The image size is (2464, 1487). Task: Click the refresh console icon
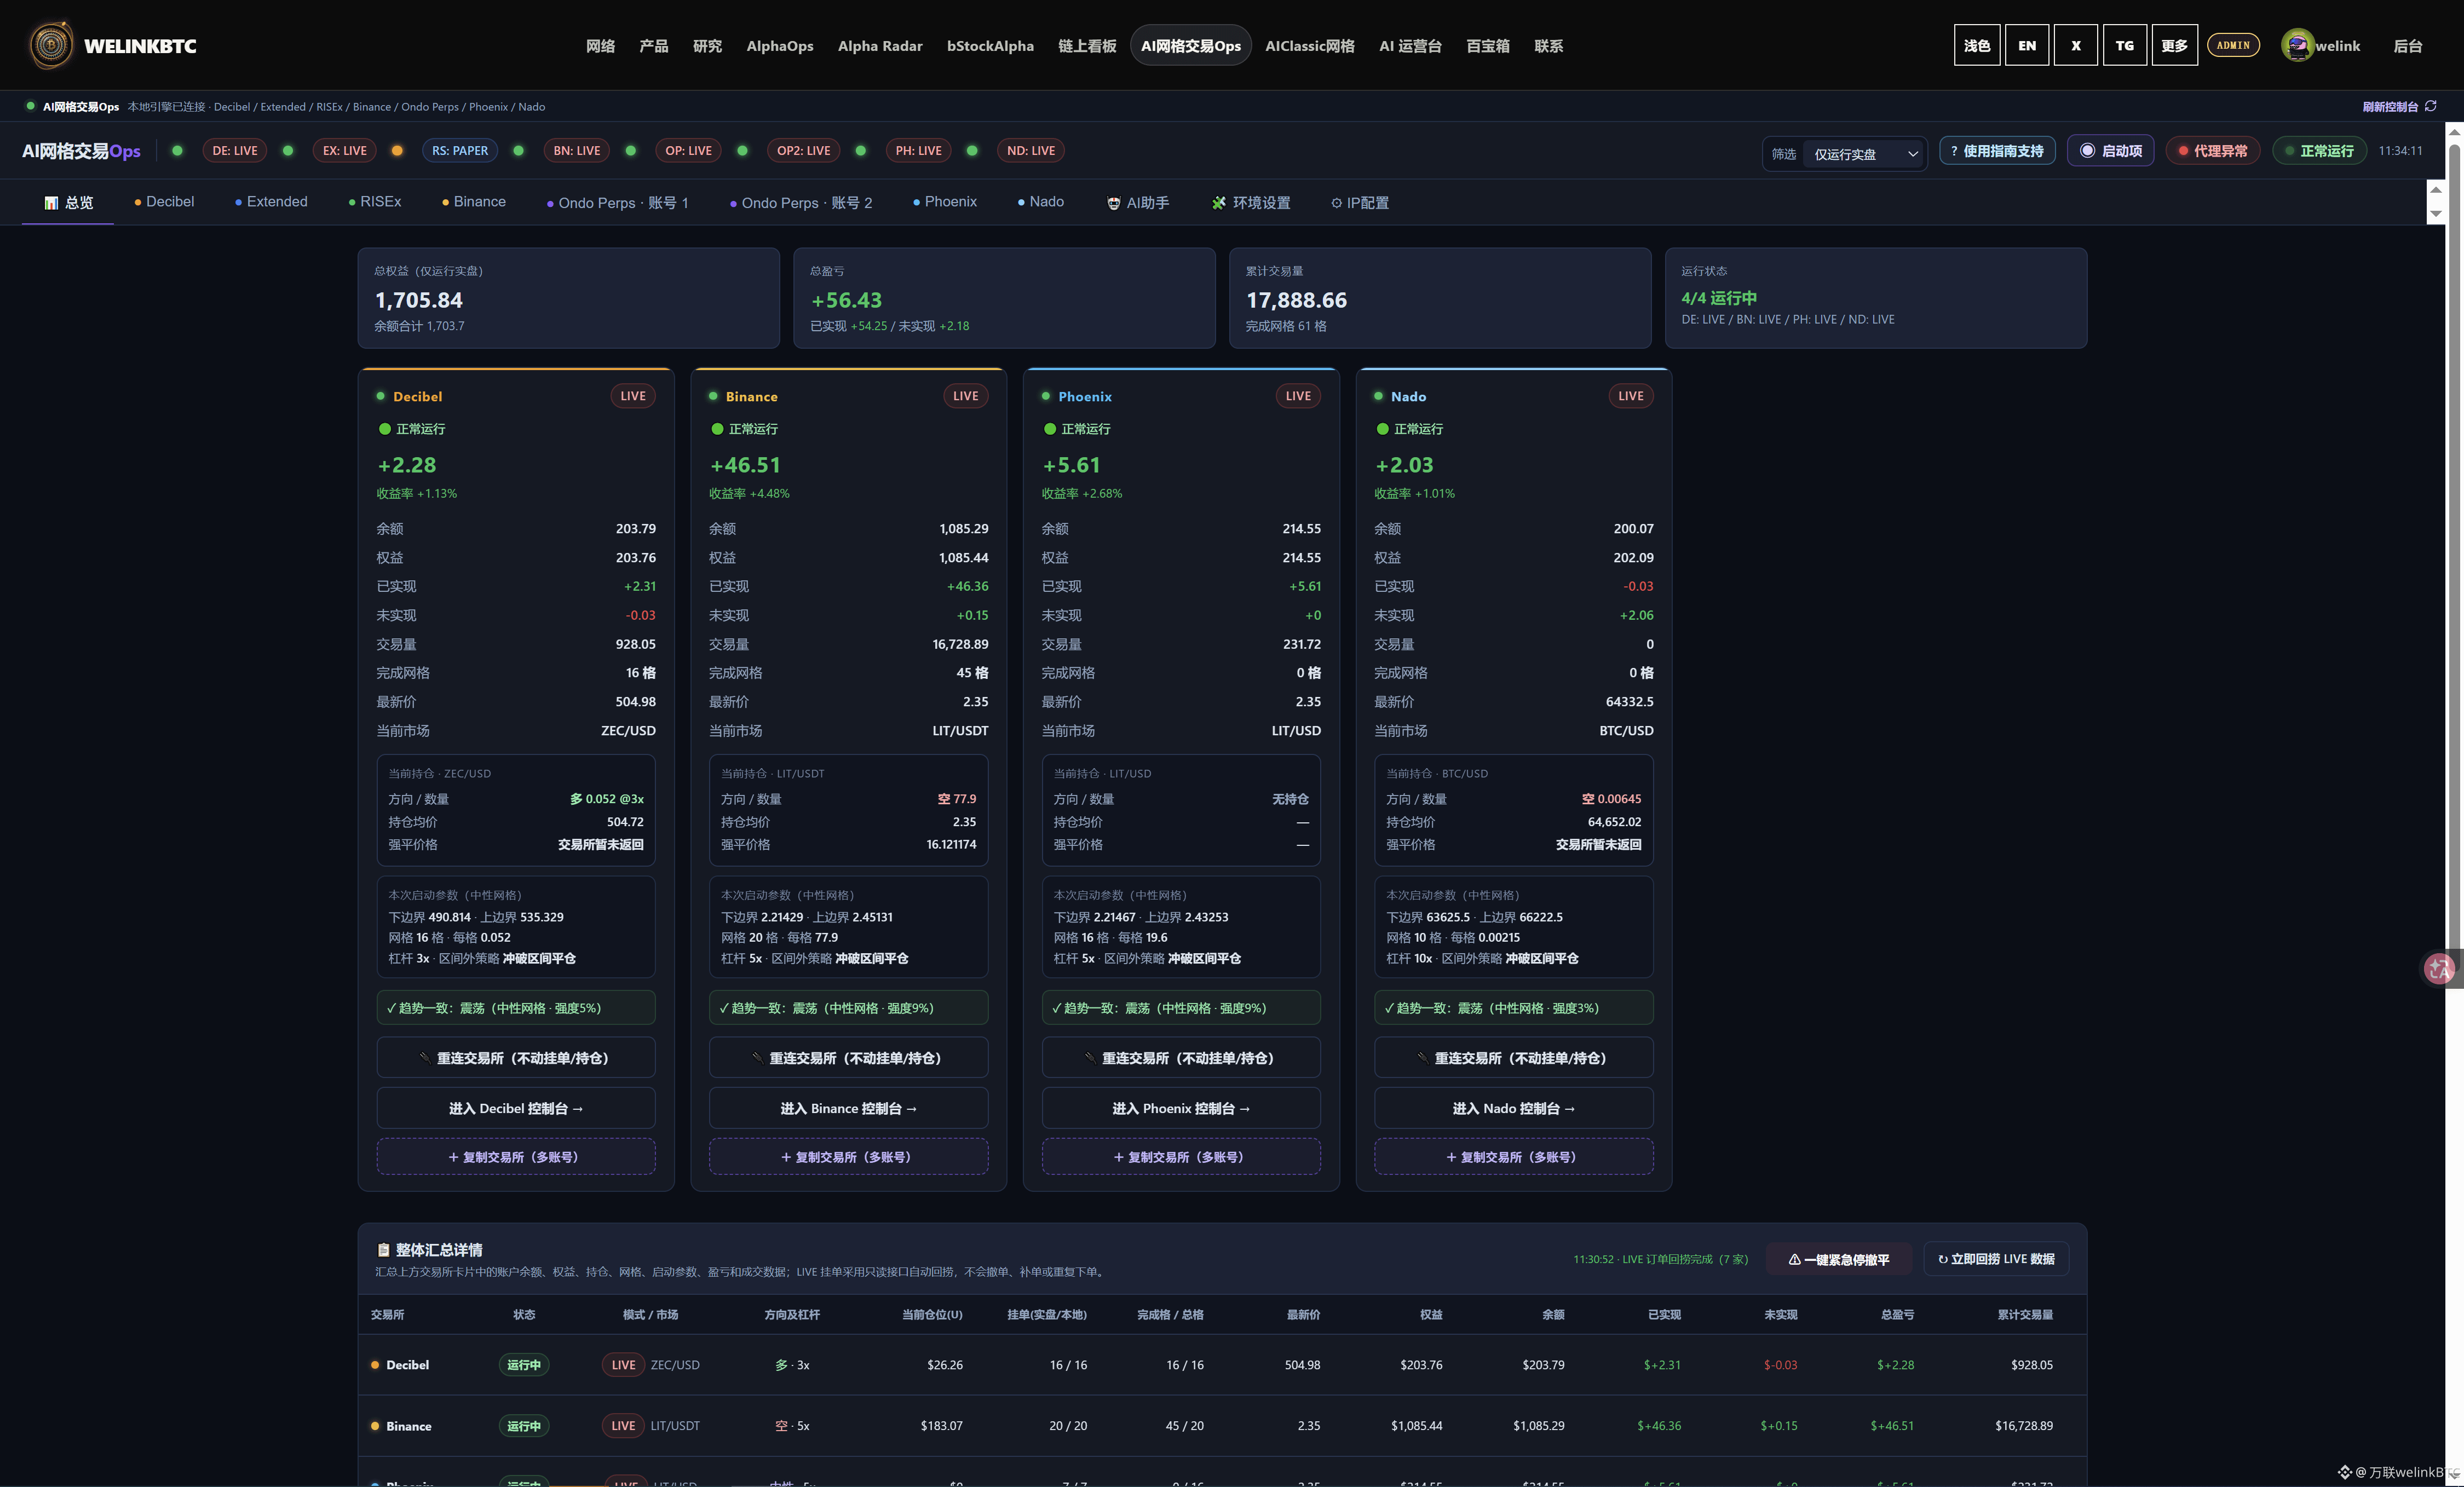pyautogui.click(x=2430, y=106)
